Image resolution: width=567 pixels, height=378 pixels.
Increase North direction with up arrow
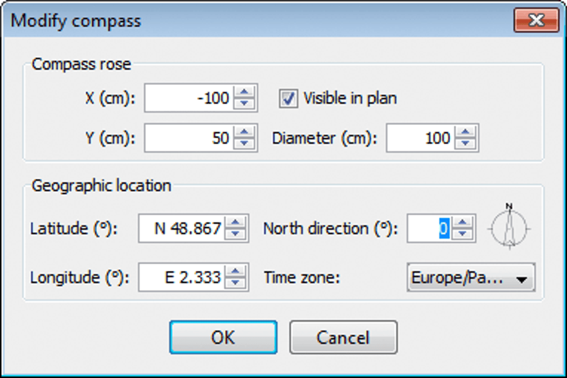[462, 223]
